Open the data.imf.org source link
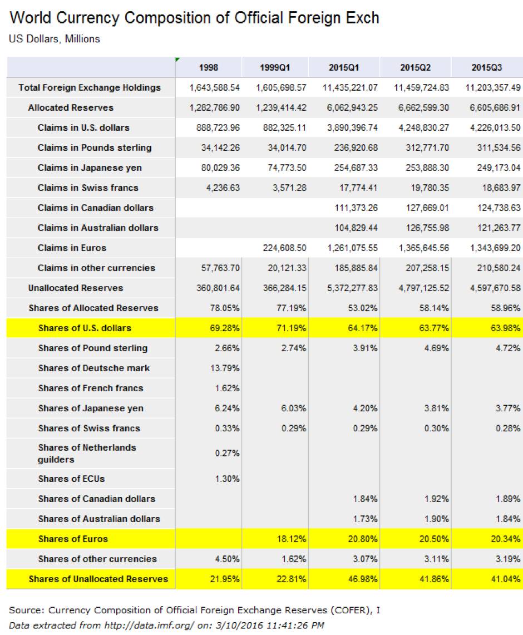 click(149, 626)
